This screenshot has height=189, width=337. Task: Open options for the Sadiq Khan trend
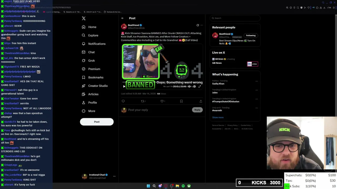click(256, 81)
